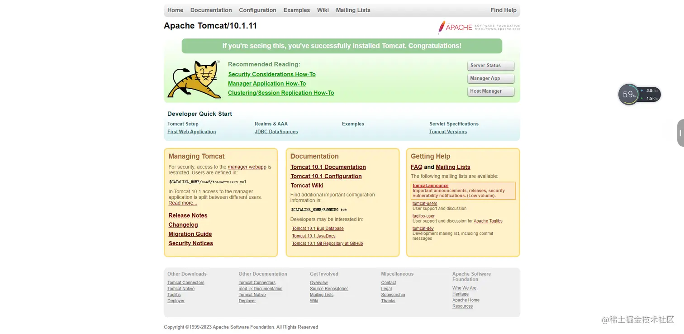Open Tomcat 10.1 Documentation link

coord(328,167)
